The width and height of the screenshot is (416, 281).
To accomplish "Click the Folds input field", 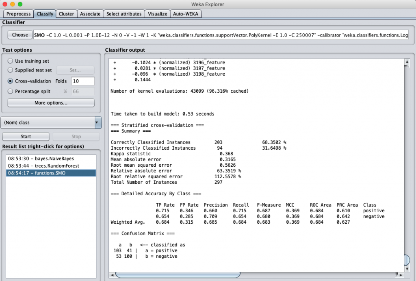I will [83, 81].
